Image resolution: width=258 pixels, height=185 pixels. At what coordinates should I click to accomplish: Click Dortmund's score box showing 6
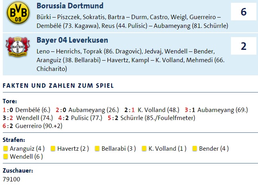tap(244, 12)
